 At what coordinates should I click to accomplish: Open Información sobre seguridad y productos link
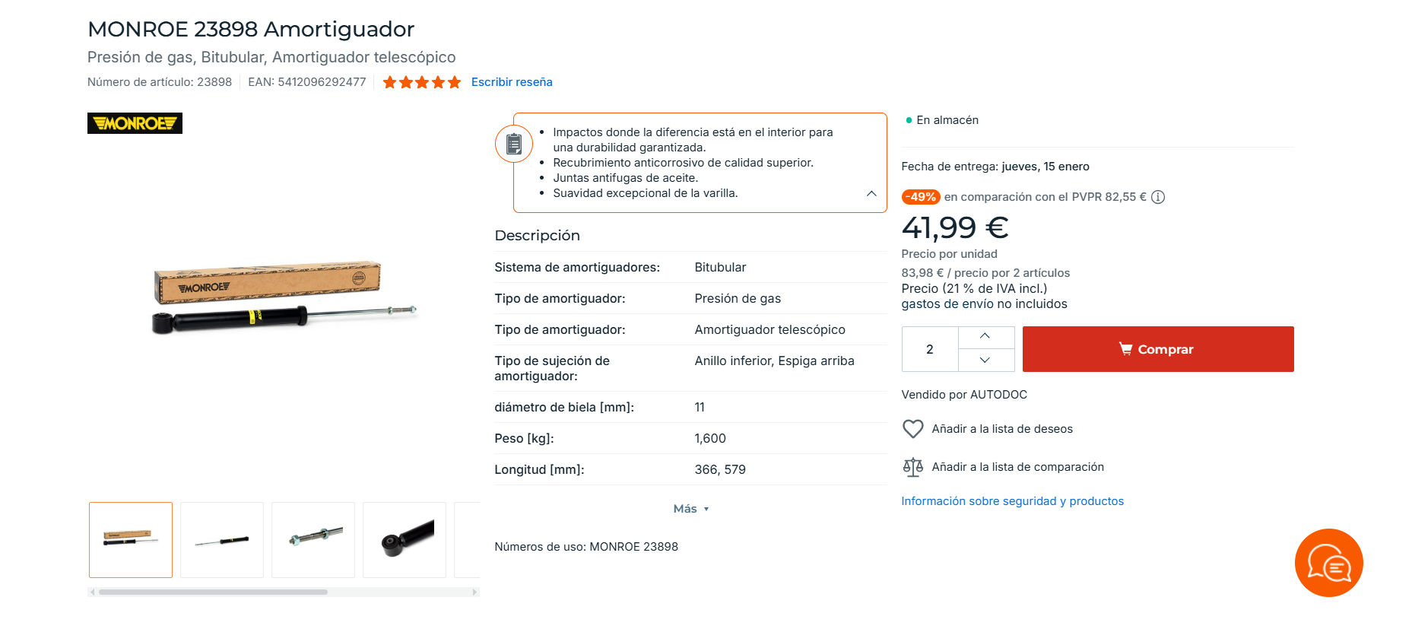coord(1012,501)
